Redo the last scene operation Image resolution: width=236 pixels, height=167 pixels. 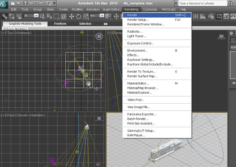[x=40, y=3]
